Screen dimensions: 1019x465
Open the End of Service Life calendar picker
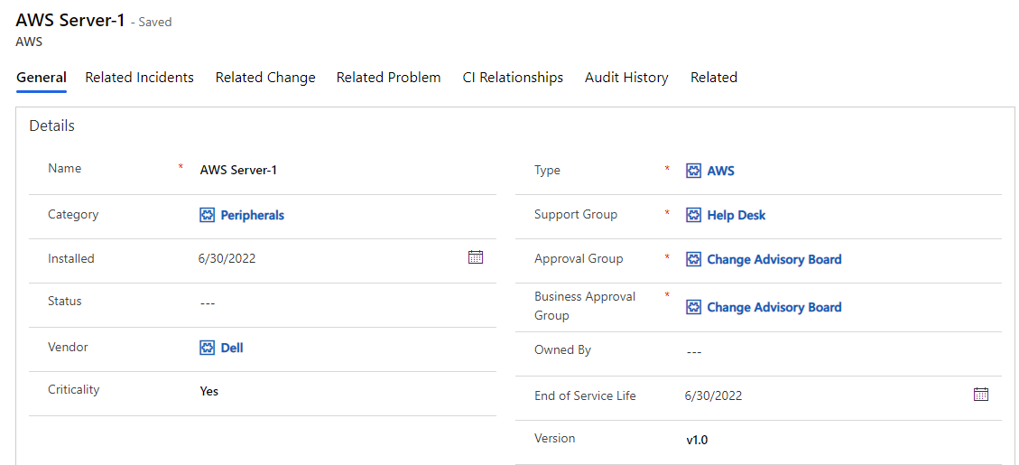click(981, 395)
